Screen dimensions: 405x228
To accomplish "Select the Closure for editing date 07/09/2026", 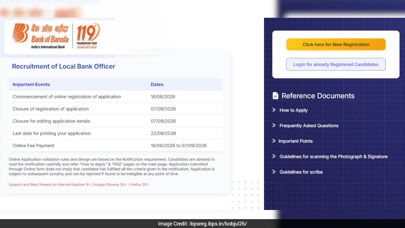I will tap(163, 121).
